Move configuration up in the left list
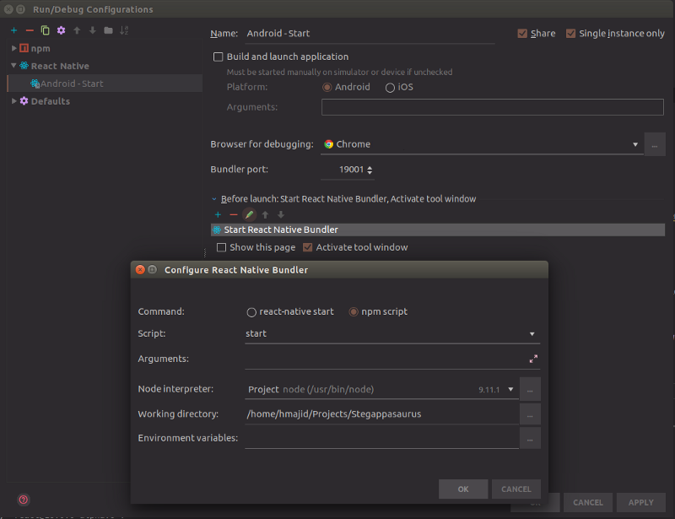The height and width of the screenshot is (519, 675). 77,30
